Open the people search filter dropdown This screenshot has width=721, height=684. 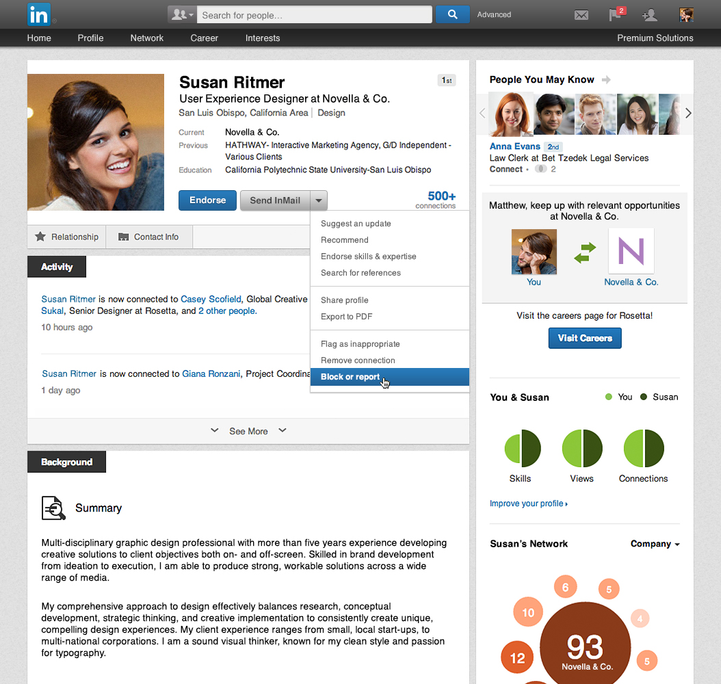point(182,15)
